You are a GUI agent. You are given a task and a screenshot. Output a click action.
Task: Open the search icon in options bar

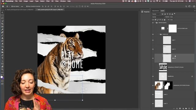tap(186, 6)
